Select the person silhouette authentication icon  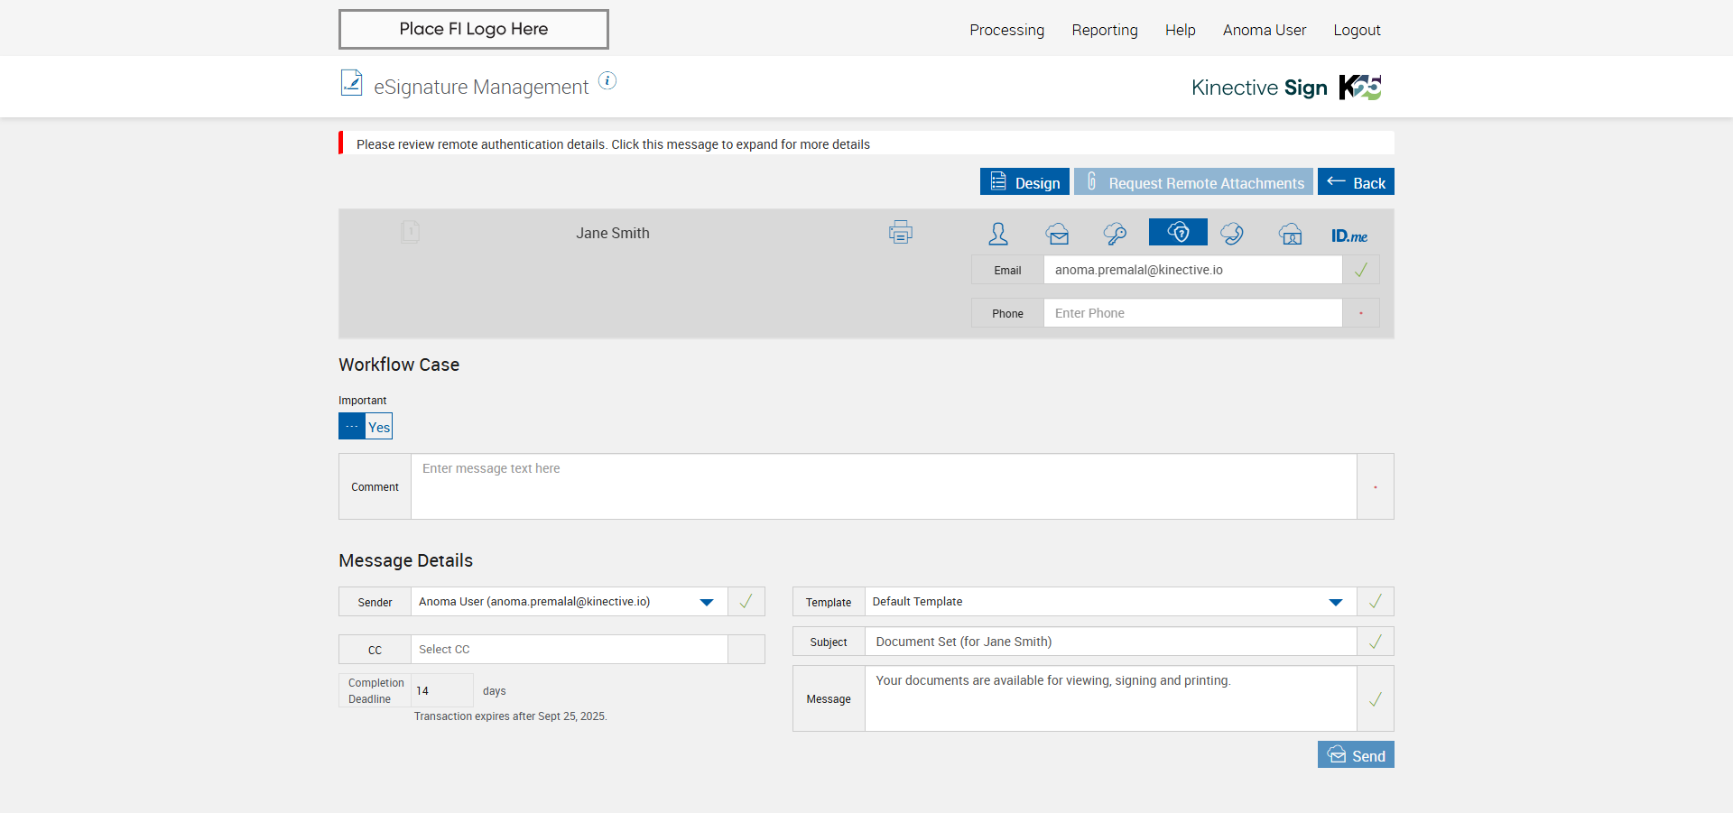point(998,234)
